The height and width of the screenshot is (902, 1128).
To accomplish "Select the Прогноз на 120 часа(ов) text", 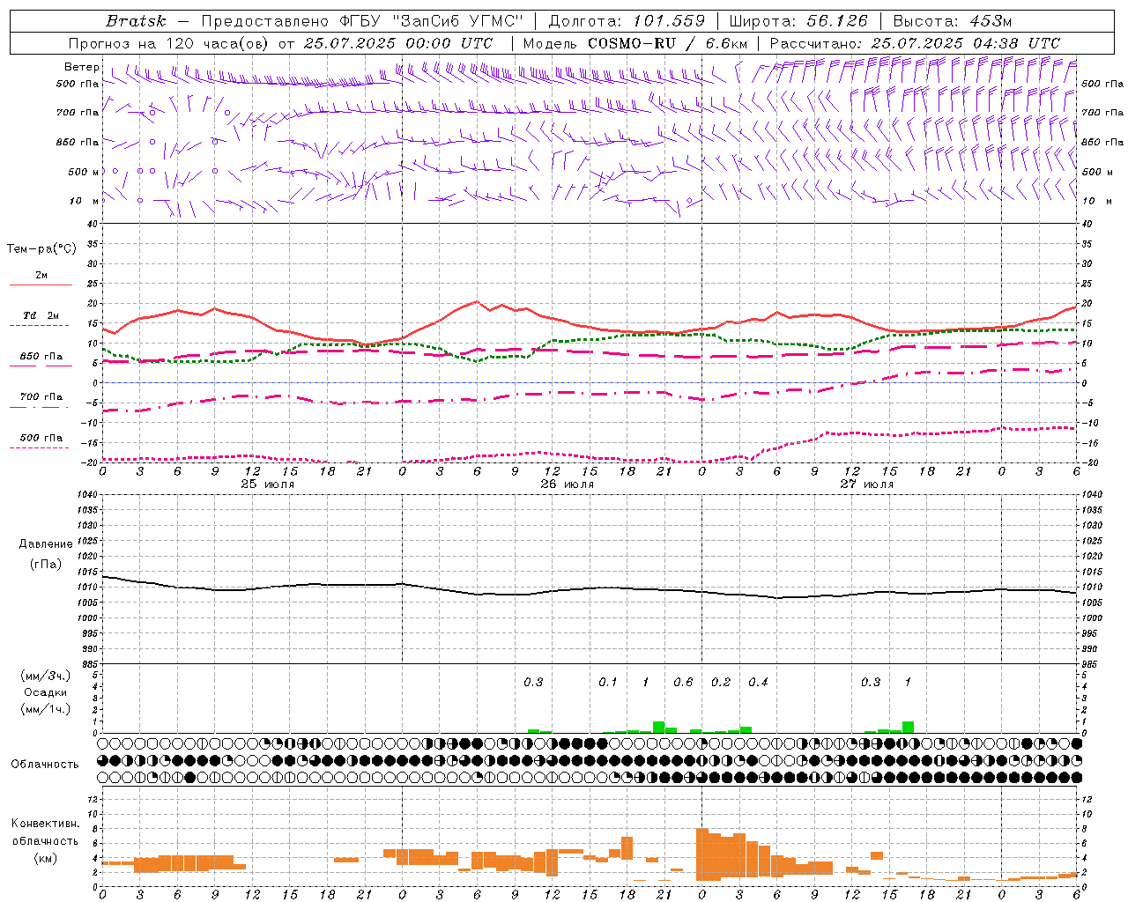I will tap(170, 43).
